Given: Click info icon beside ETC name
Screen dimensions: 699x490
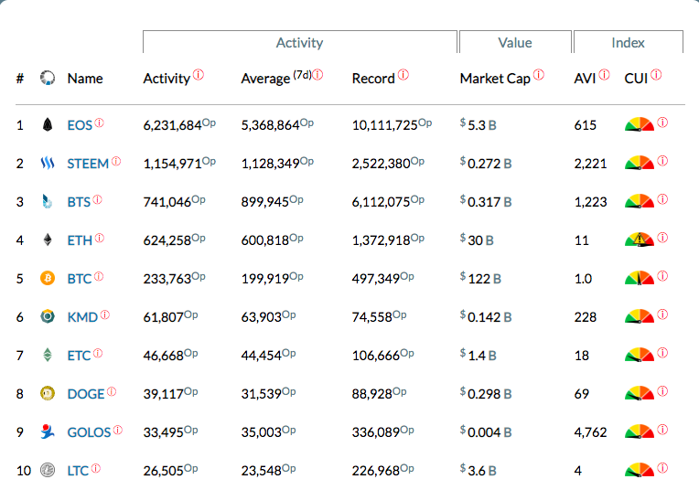Looking at the screenshot, I should (x=98, y=353).
